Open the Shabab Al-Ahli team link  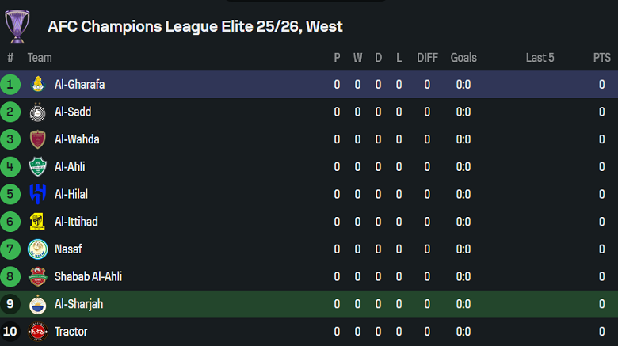coord(88,276)
